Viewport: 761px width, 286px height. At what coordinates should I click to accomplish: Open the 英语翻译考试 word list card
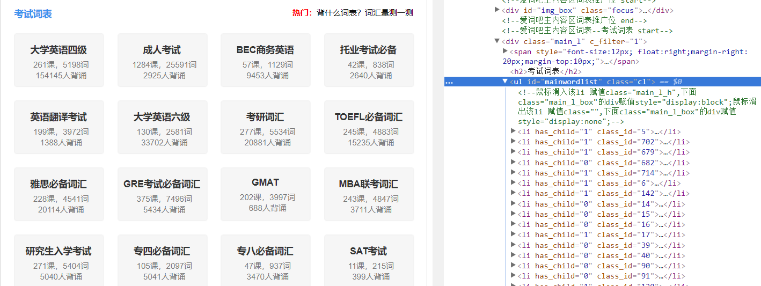point(59,127)
